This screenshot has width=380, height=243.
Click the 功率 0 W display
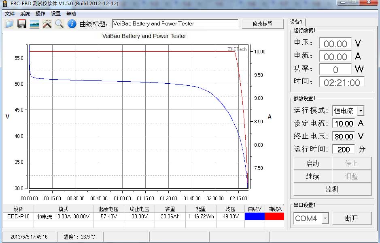coord(335,70)
